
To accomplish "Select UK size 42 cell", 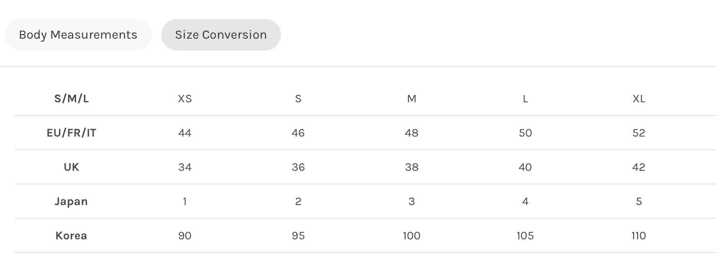I will coord(639,167).
